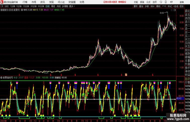This screenshot has width=190, height=122.
Task: Open the 版面 menu
Action: pos(142,2)
